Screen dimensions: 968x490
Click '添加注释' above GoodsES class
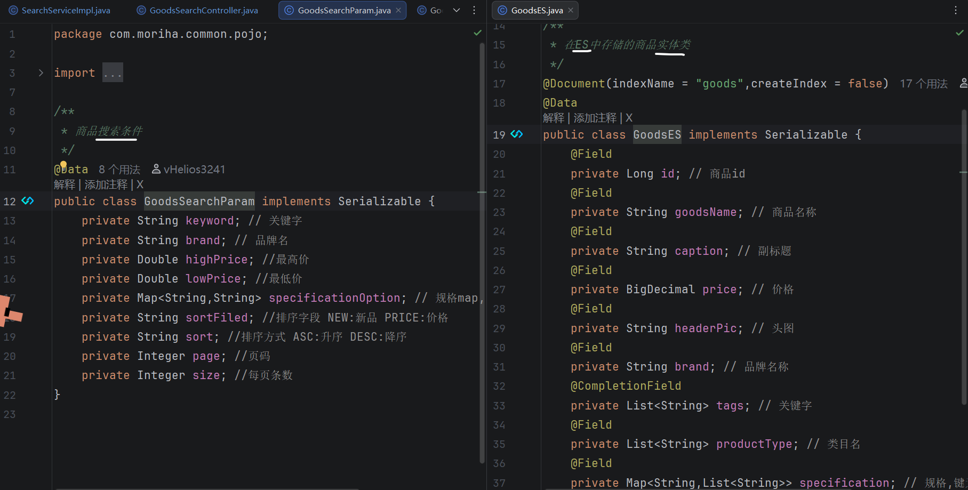(x=595, y=118)
